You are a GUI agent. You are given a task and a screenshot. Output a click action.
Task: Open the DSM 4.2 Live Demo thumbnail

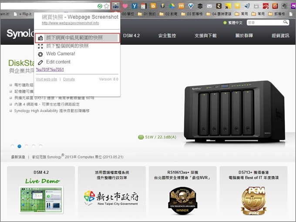tap(41, 200)
